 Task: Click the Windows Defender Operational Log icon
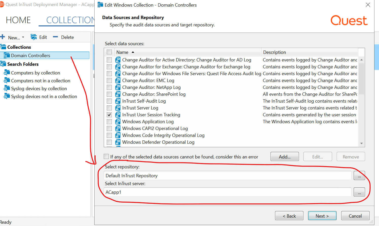(x=118, y=142)
